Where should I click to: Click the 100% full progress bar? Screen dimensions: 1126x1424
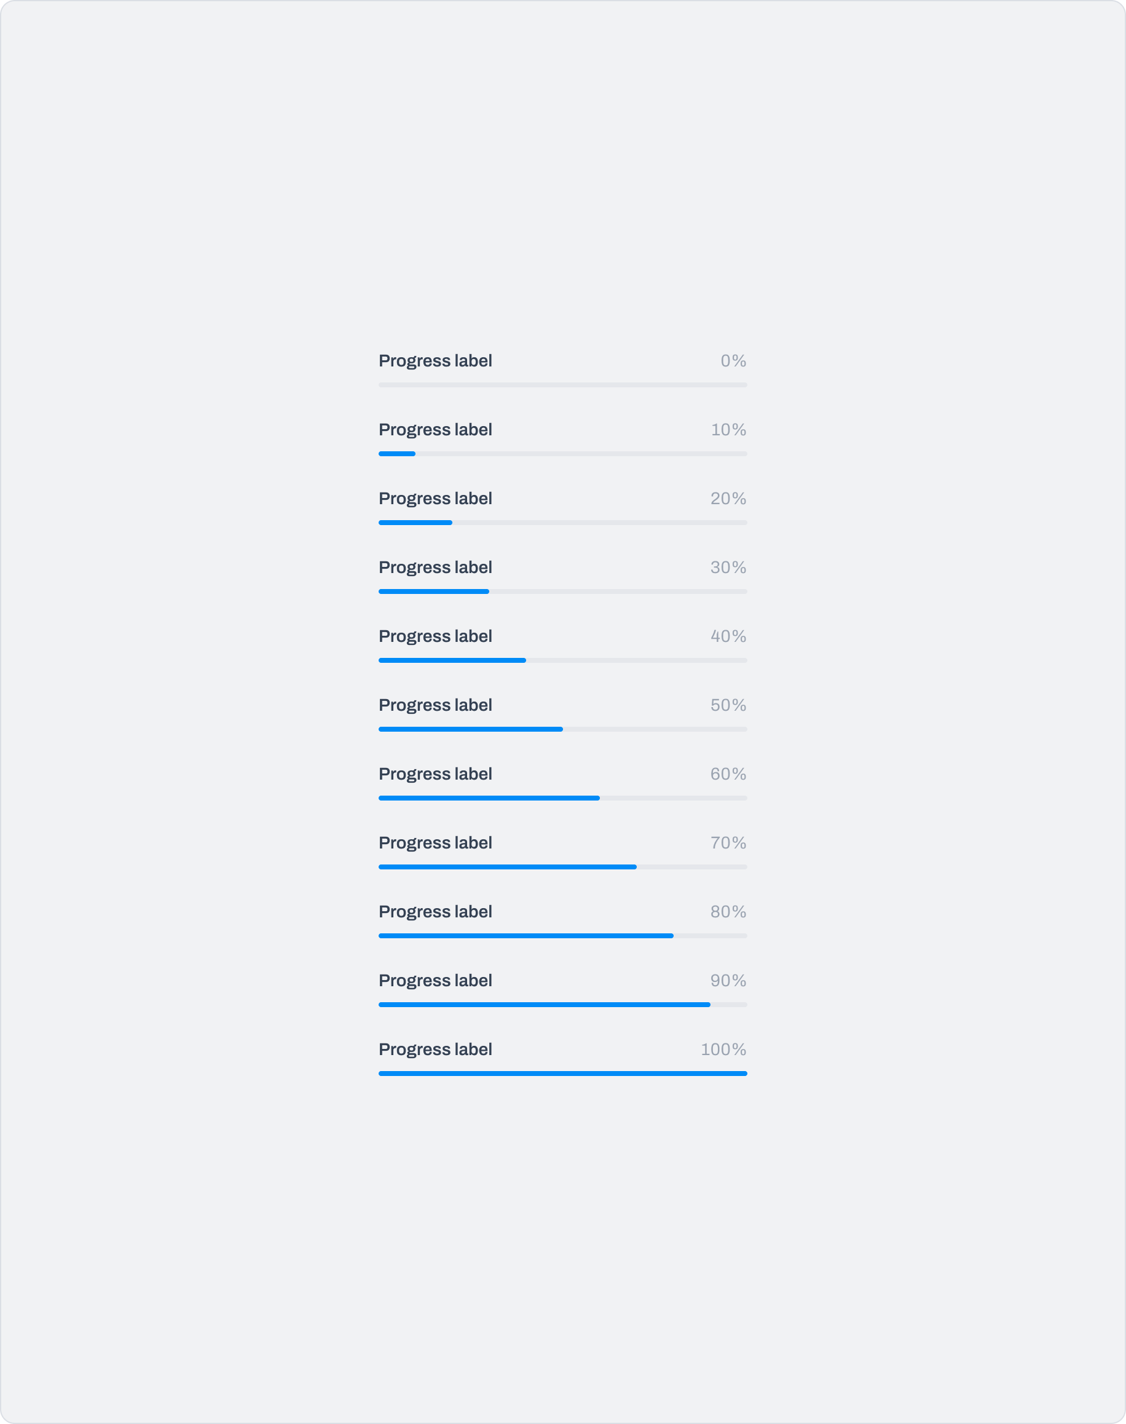point(562,1074)
